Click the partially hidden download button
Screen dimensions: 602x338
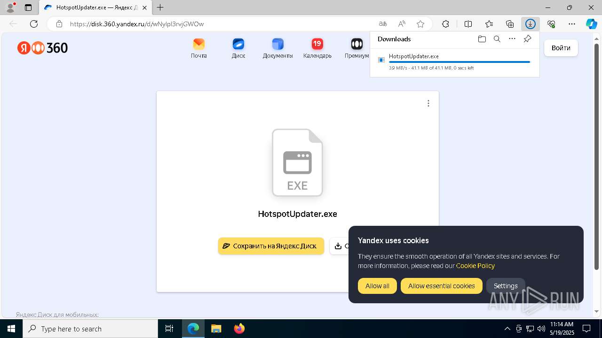(x=339, y=246)
